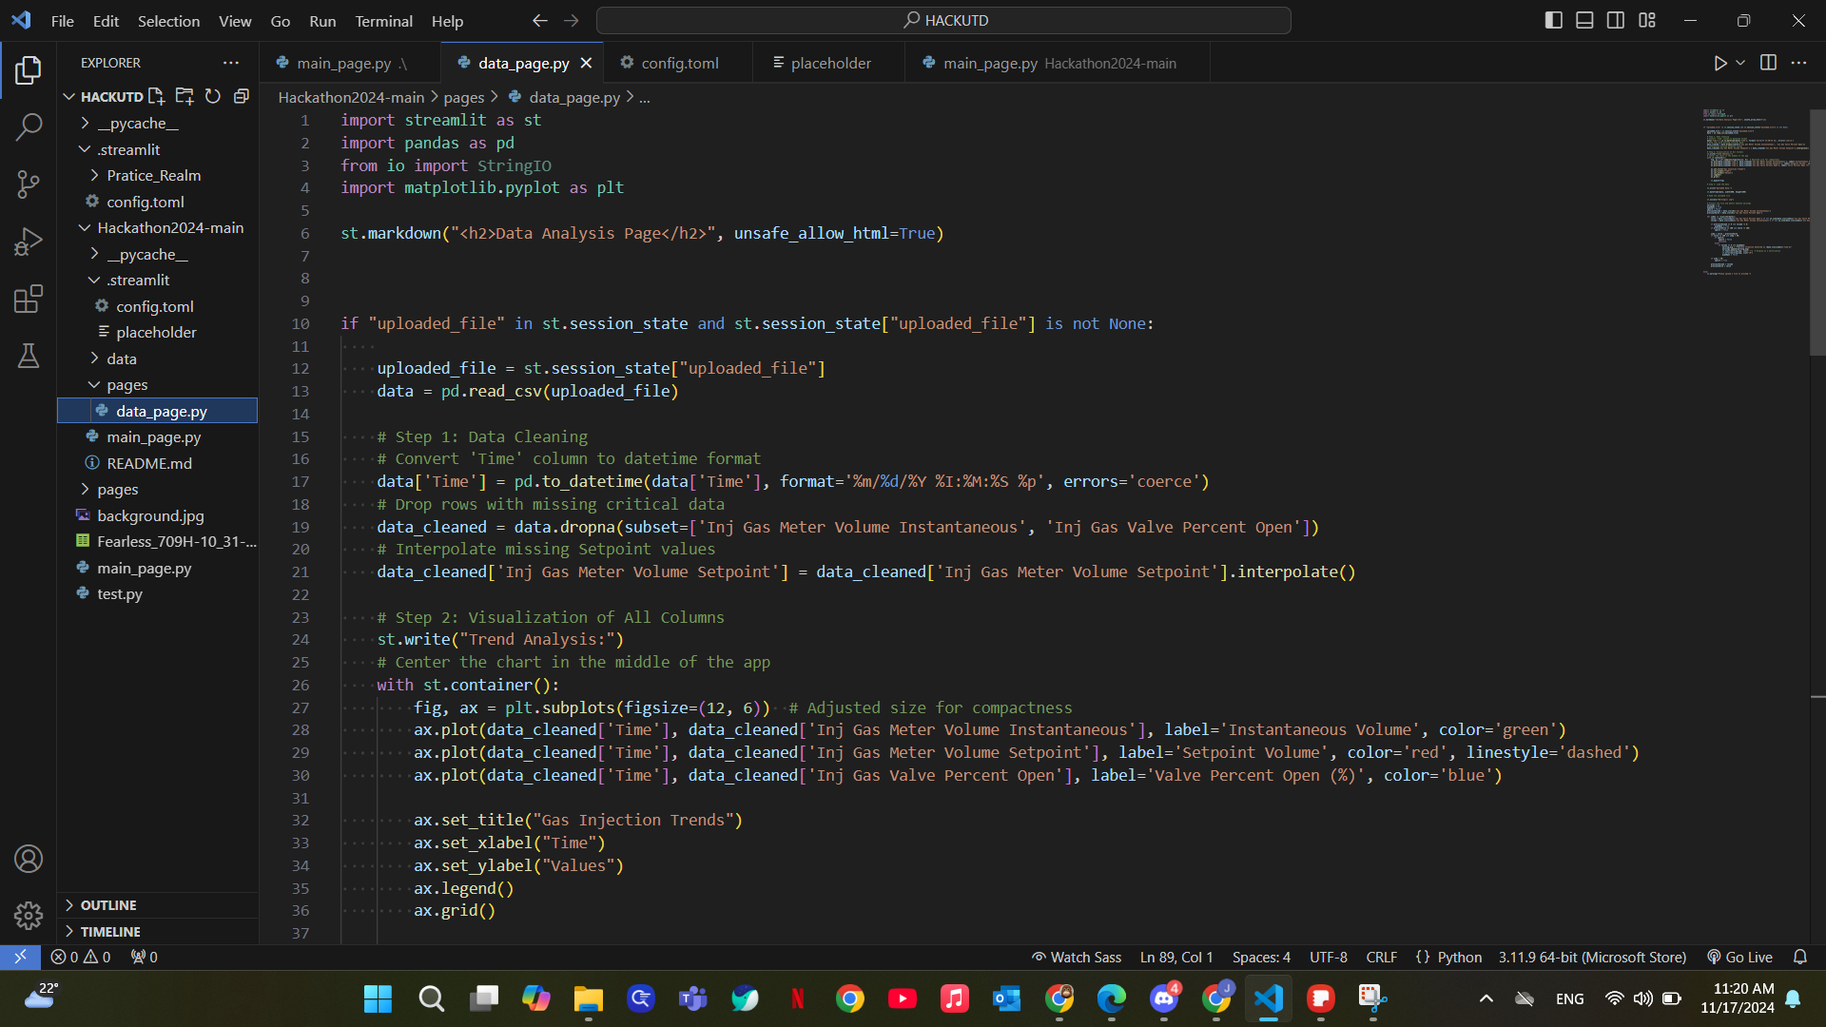Toggle the secondary side bar layout
Viewport: 1826px width, 1027px height.
coord(1616,20)
